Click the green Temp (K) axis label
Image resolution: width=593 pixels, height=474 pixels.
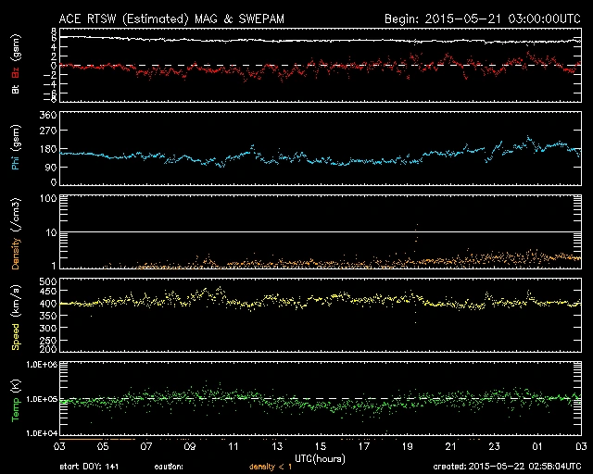[x=15, y=398]
